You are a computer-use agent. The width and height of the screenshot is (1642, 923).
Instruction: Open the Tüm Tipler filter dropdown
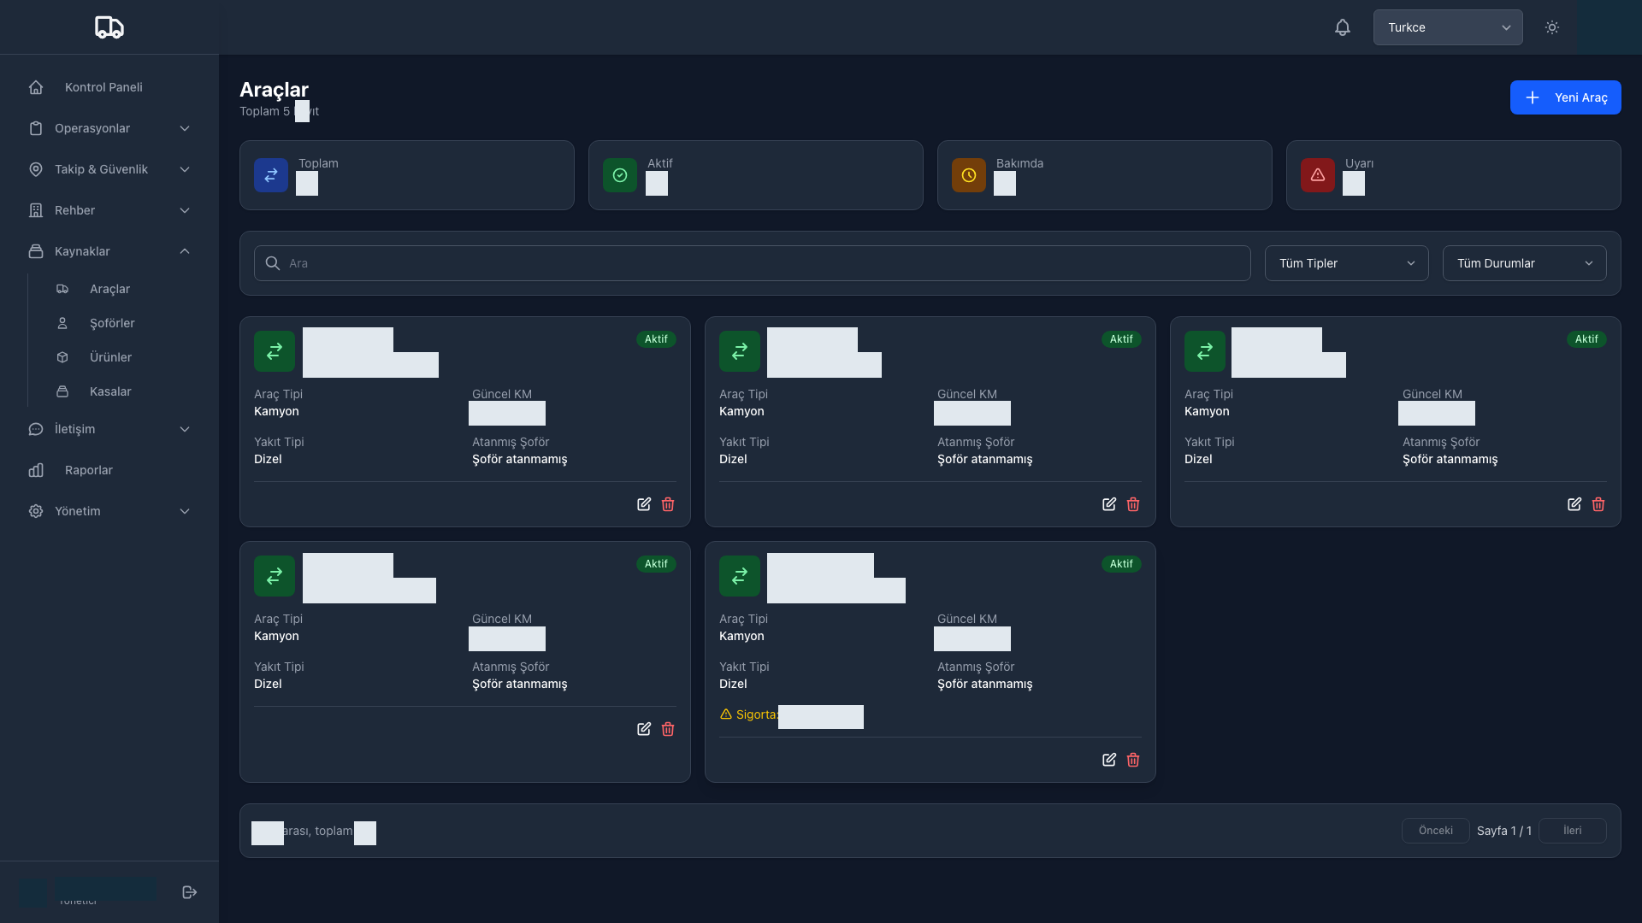click(x=1346, y=263)
